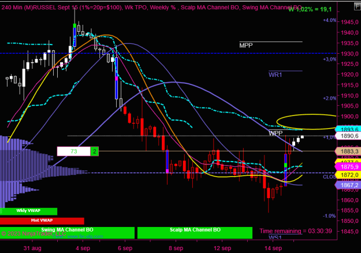Click the yellow 1872,0 price marker
This screenshot has height=253, width=361.
pyautogui.click(x=348, y=175)
